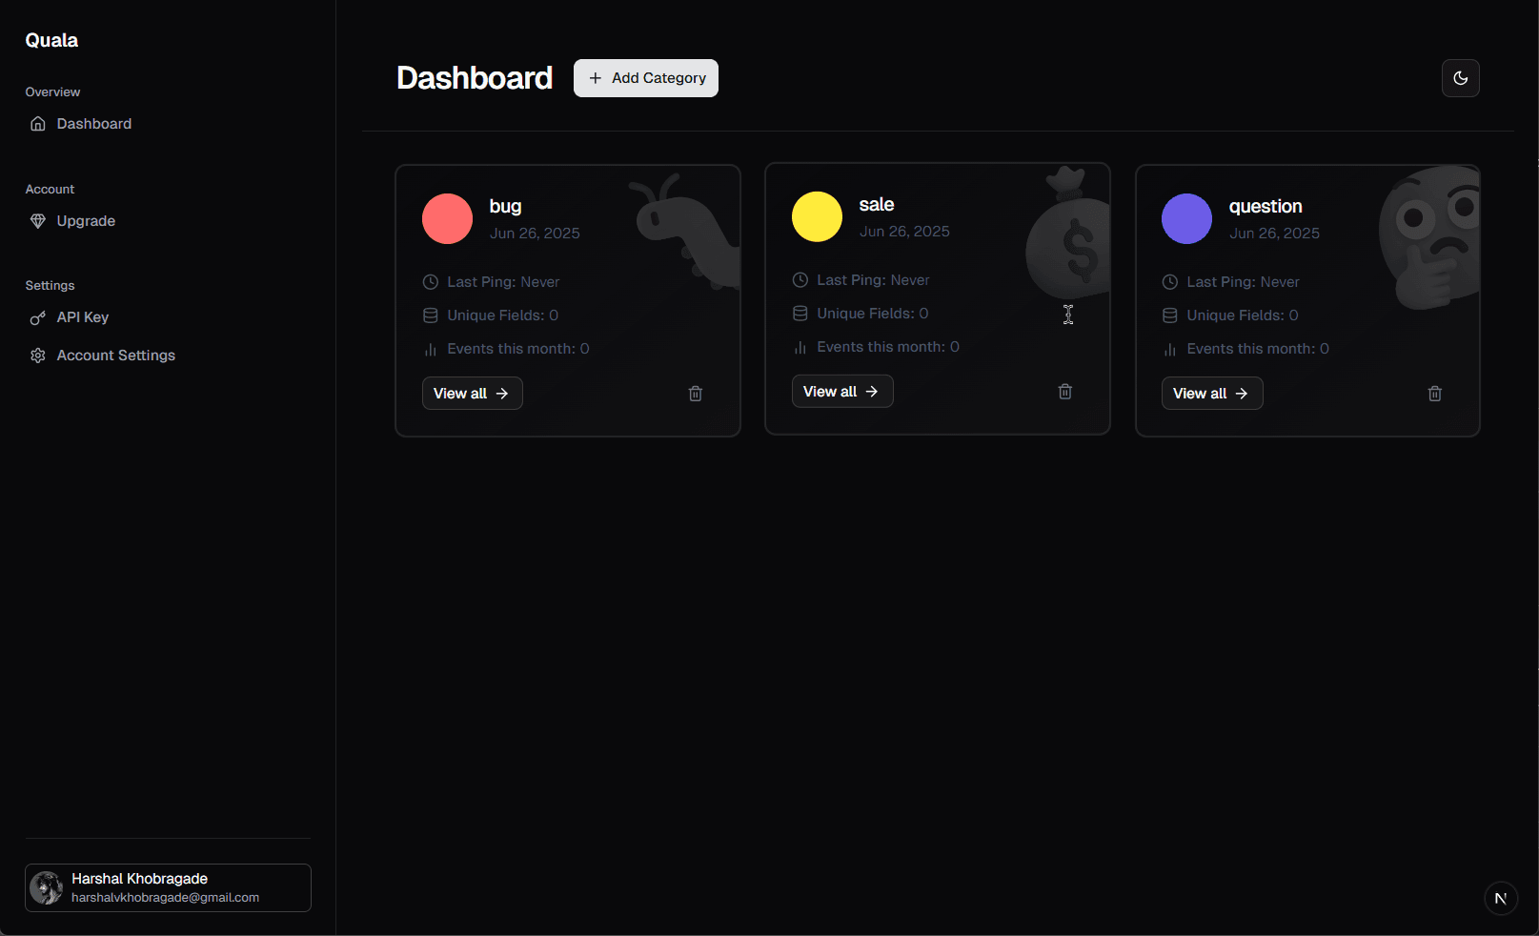Screen dimensions: 1539x936
Task: Click 'Events this month: 0' on sale card
Action: pos(888,347)
